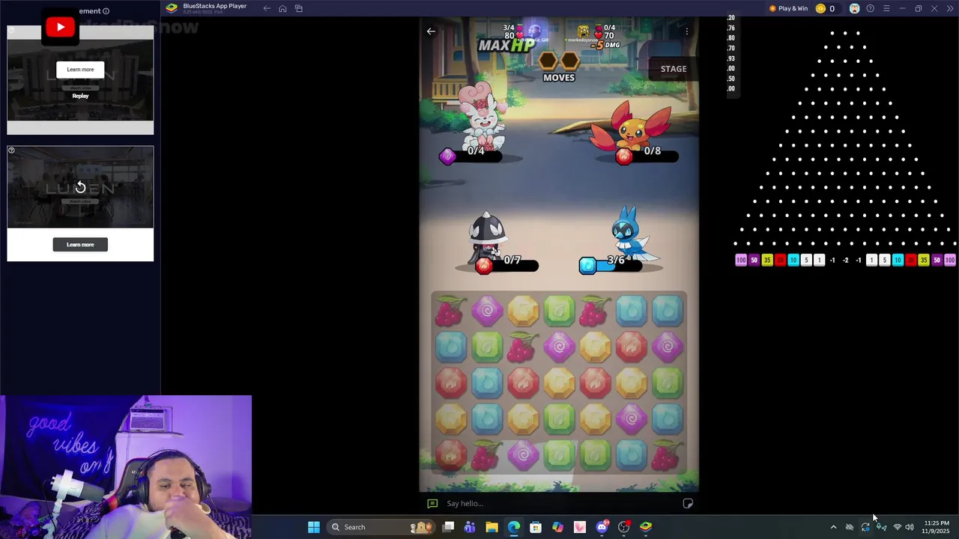Open Play & Win rewards

tap(788, 8)
